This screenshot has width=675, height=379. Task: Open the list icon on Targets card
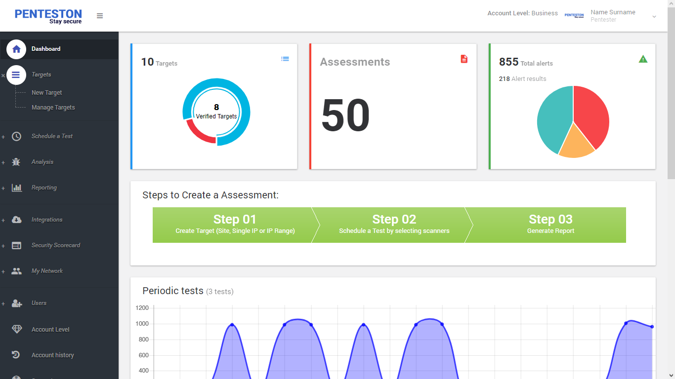[x=285, y=59]
